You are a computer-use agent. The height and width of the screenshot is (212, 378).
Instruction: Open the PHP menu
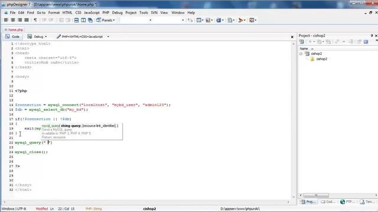106,13
